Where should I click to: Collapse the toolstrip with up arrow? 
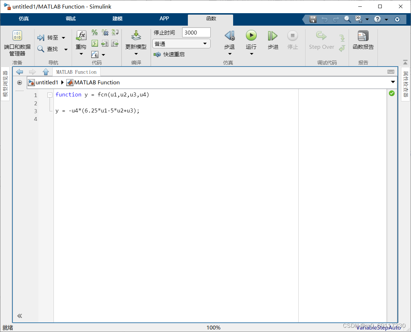click(405, 62)
